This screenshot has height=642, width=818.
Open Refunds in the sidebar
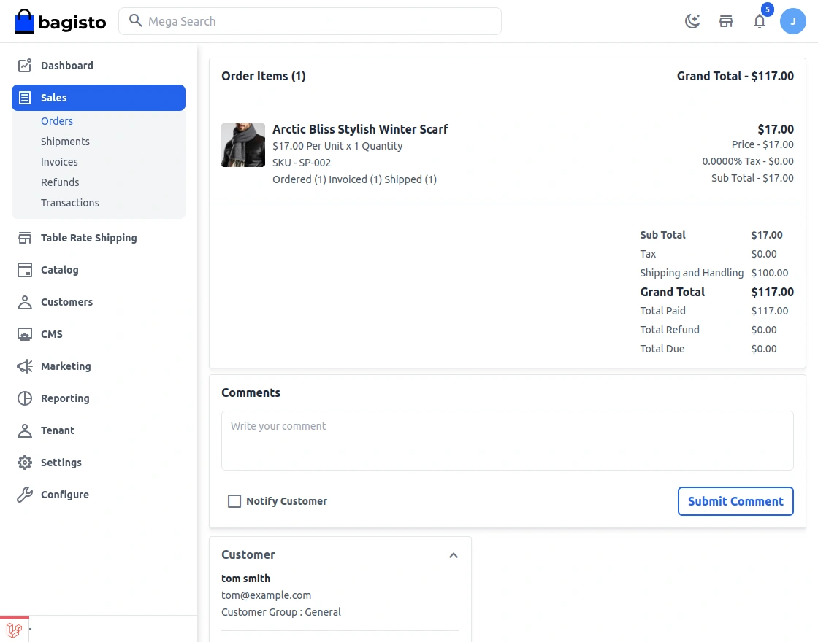[60, 182]
